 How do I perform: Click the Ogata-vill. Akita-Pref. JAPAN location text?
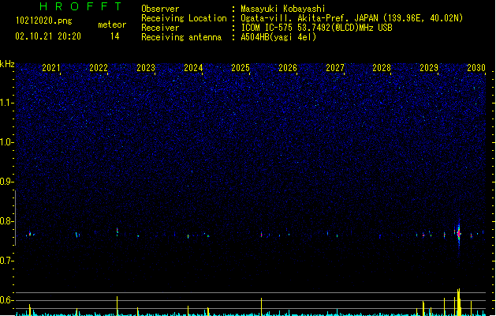(x=352, y=18)
